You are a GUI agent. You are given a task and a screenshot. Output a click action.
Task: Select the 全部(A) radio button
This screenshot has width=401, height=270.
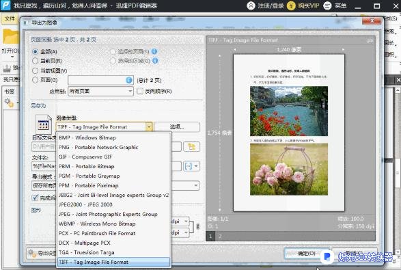coord(36,52)
